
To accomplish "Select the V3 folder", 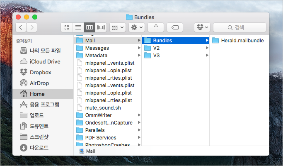I will coord(175,55).
